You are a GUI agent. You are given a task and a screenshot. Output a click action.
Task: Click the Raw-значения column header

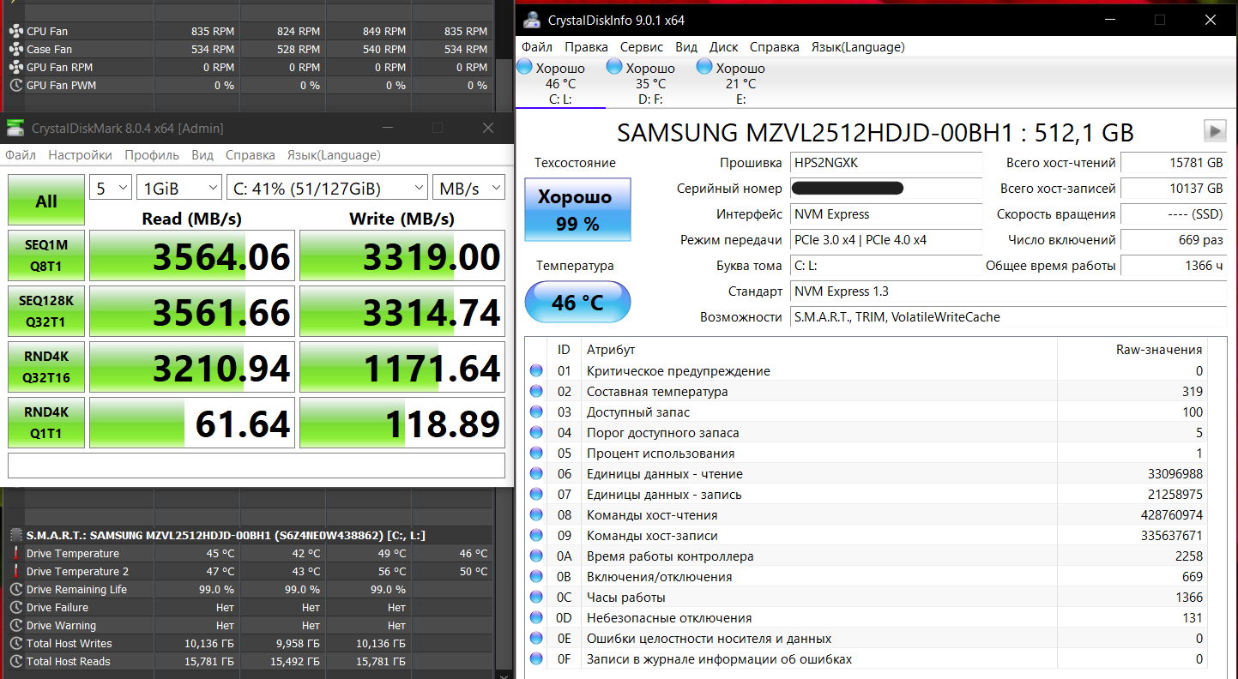[1132, 349]
